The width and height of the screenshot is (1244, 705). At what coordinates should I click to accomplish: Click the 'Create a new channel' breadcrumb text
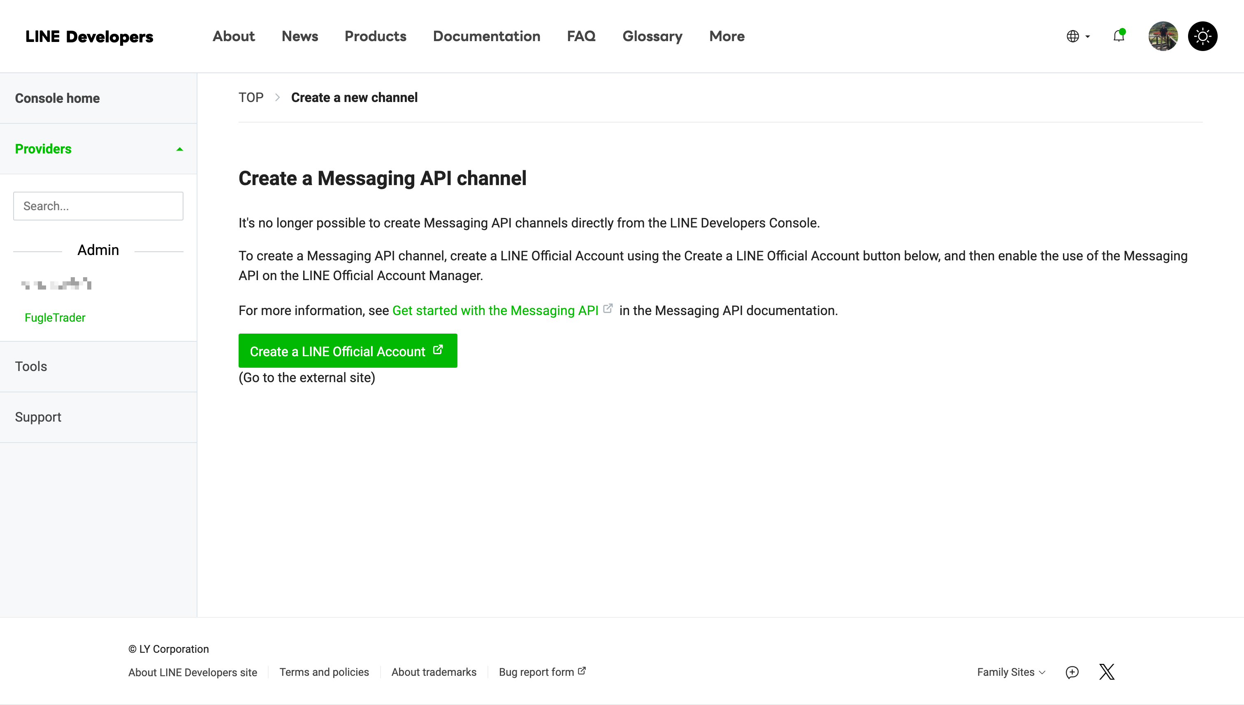(x=355, y=97)
